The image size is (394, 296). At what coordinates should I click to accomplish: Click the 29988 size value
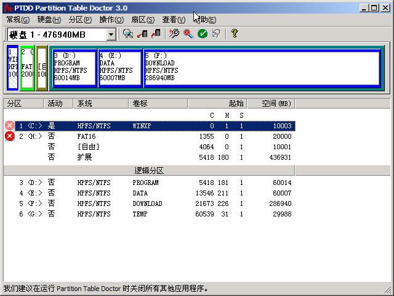tap(282, 214)
